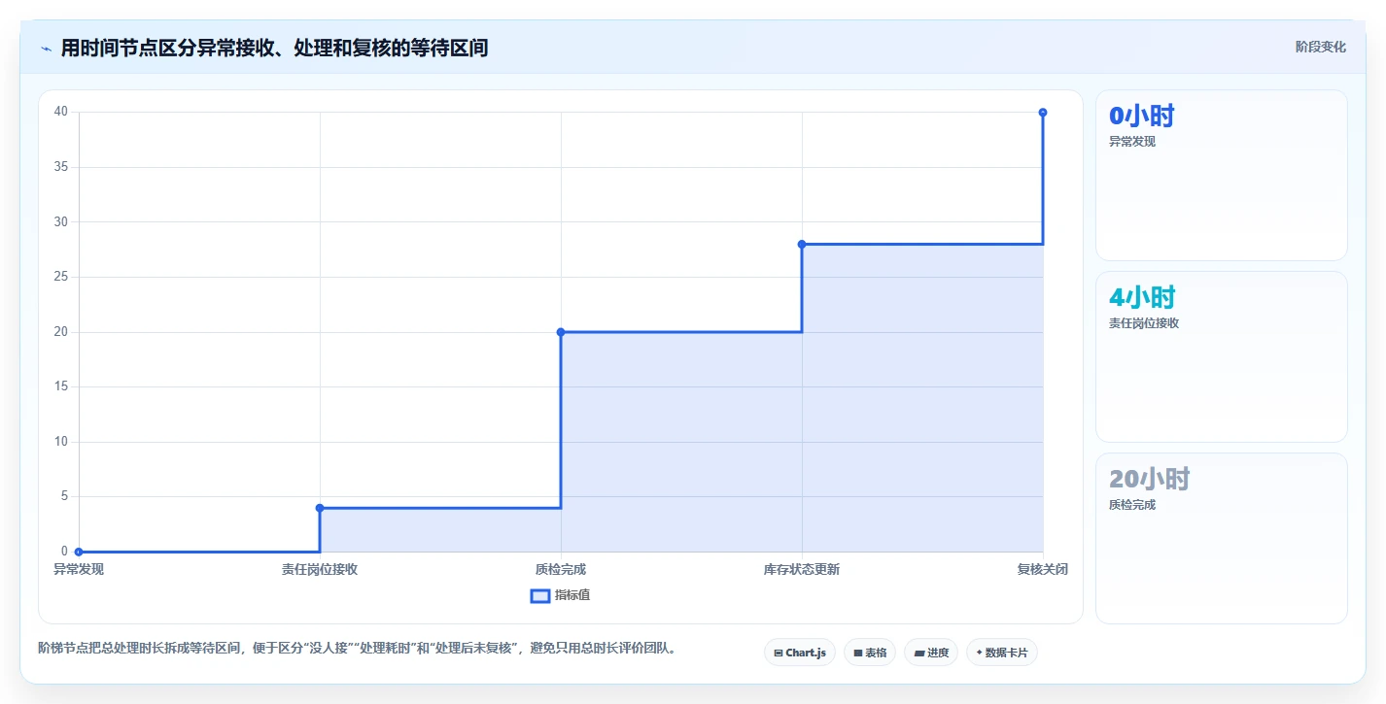This screenshot has width=1386, height=704.
Task: Click the footer note starting 阶梯节点把总处理时长
Action: click(357, 649)
